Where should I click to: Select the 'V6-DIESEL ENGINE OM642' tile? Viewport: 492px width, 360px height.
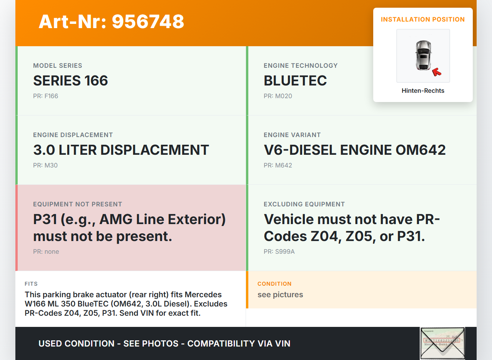click(x=361, y=150)
